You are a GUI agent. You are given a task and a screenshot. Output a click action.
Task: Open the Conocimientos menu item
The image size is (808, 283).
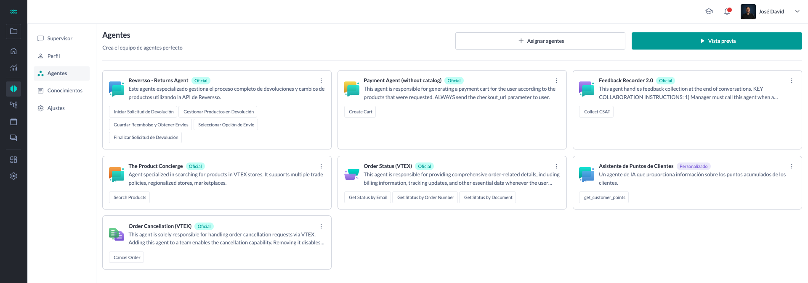click(65, 91)
